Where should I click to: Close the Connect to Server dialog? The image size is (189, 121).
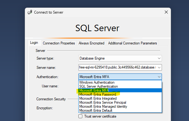click(x=166, y=12)
